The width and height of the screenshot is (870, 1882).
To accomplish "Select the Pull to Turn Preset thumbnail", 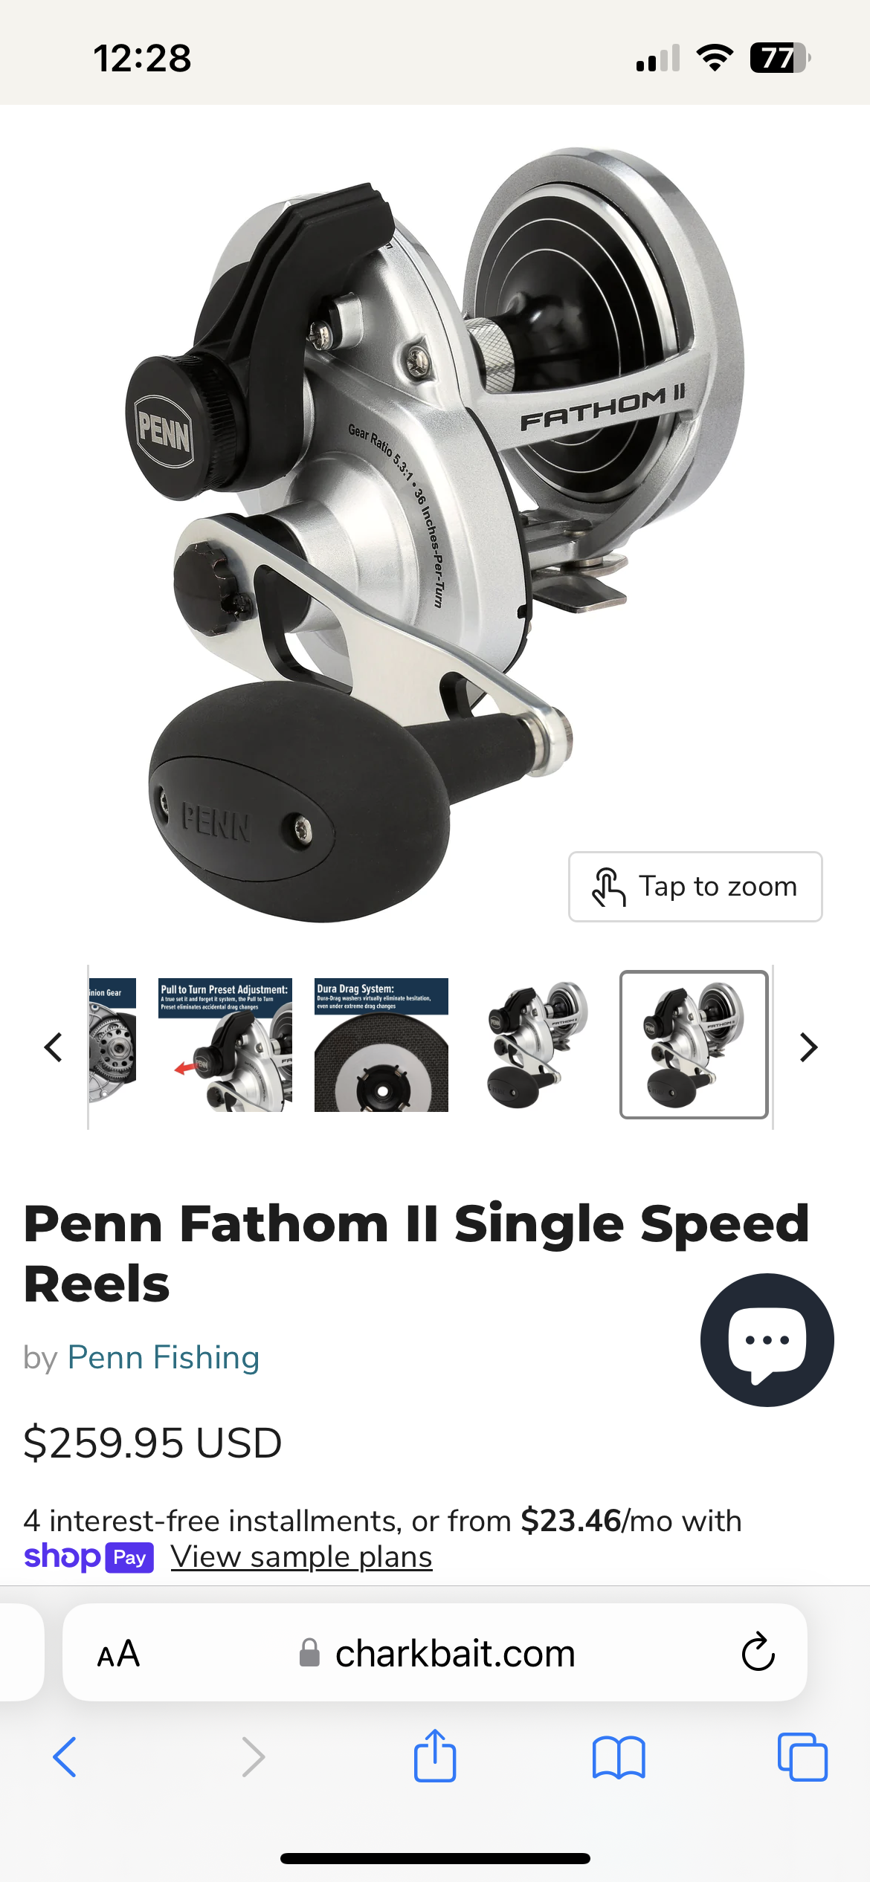I will (225, 1045).
